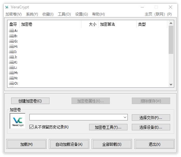
Task: Click the 盘符 column header
Action: coord(13,24)
